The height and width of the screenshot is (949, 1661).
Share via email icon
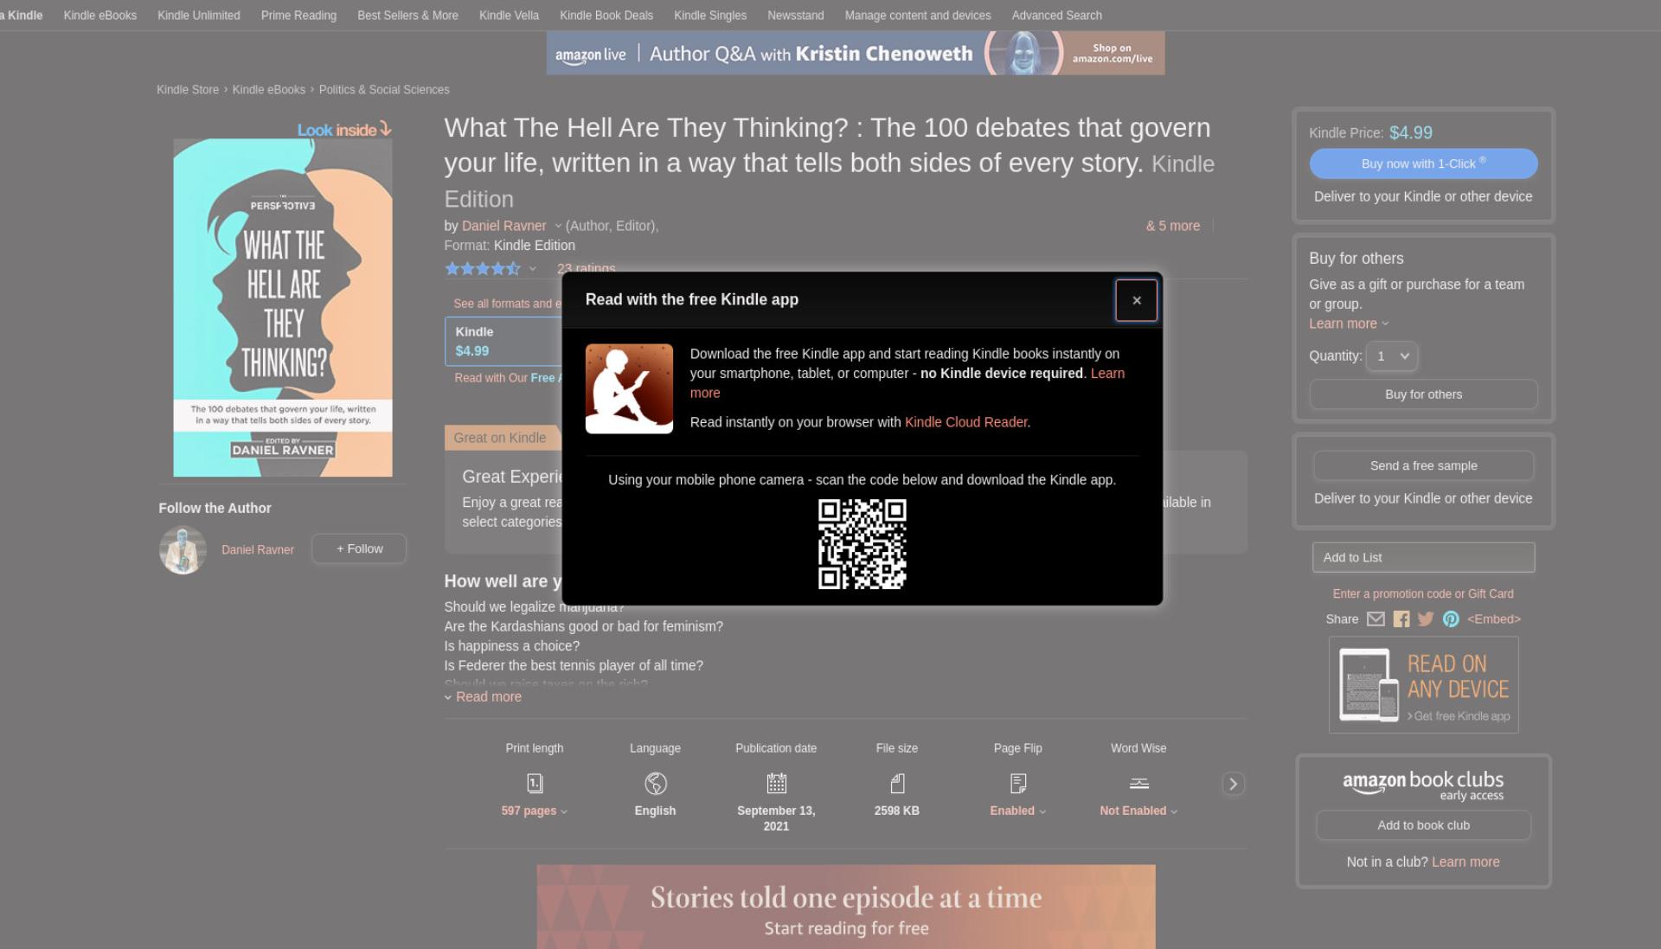(1376, 619)
